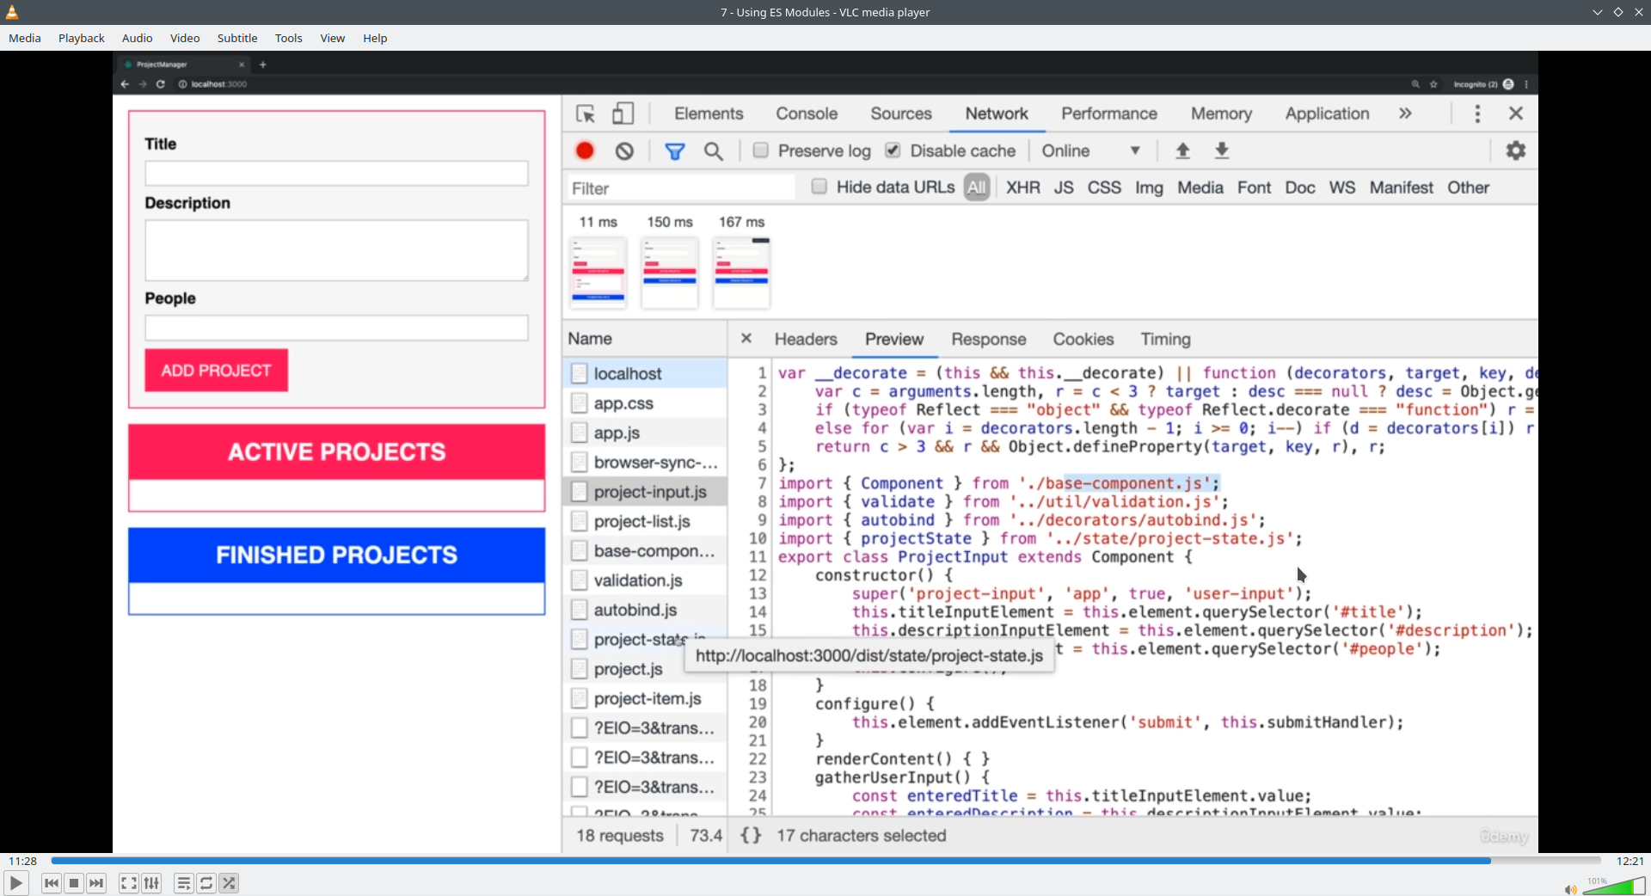The image size is (1651, 896).
Task: Open the Tools menu
Action: pos(288,38)
